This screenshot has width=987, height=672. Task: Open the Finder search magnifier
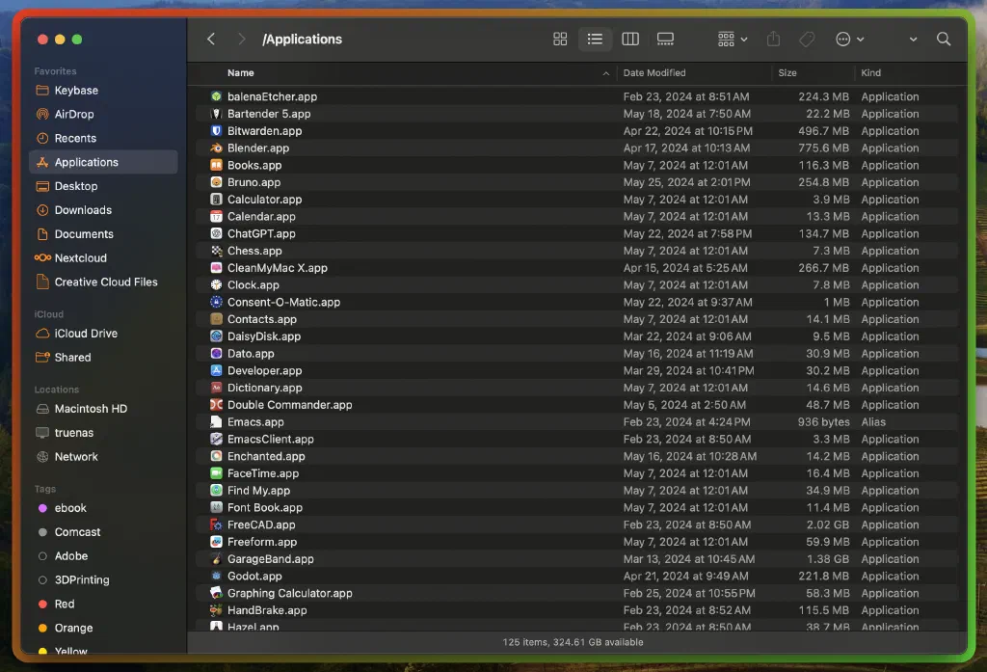pos(943,40)
